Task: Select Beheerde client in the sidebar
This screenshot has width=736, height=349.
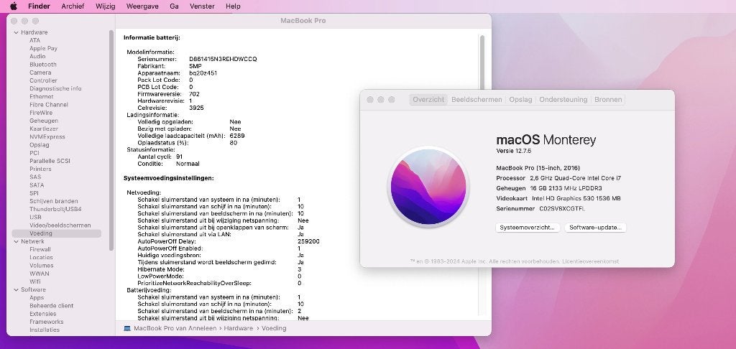Action: 51,306
